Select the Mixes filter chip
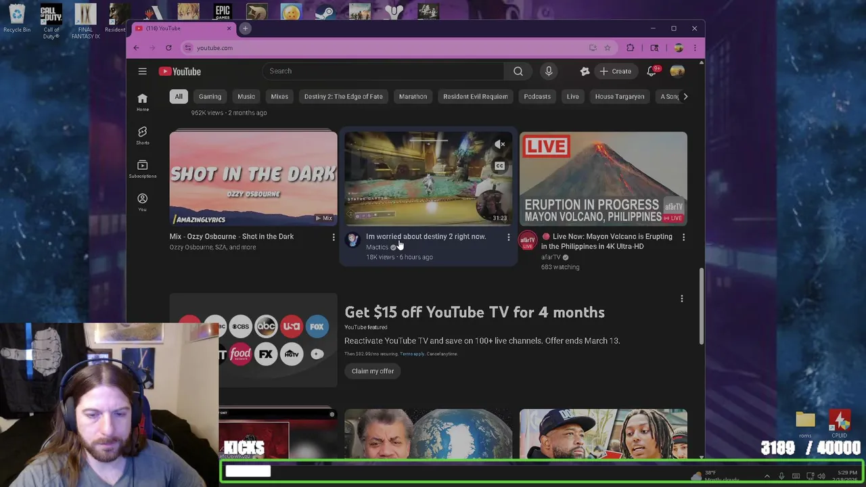Image resolution: width=866 pixels, height=487 pixels. tap(279, 97)
